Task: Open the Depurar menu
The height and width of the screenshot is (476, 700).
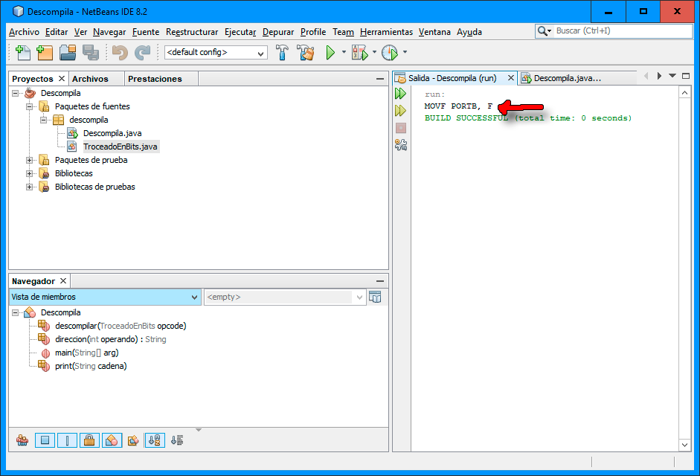Action: (278, 32)
